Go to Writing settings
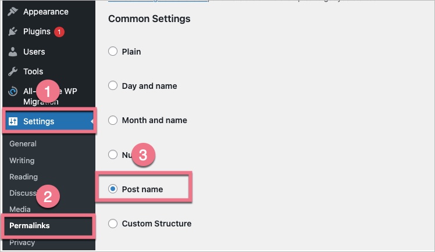435x252 pixels. (x=22, y=160)
